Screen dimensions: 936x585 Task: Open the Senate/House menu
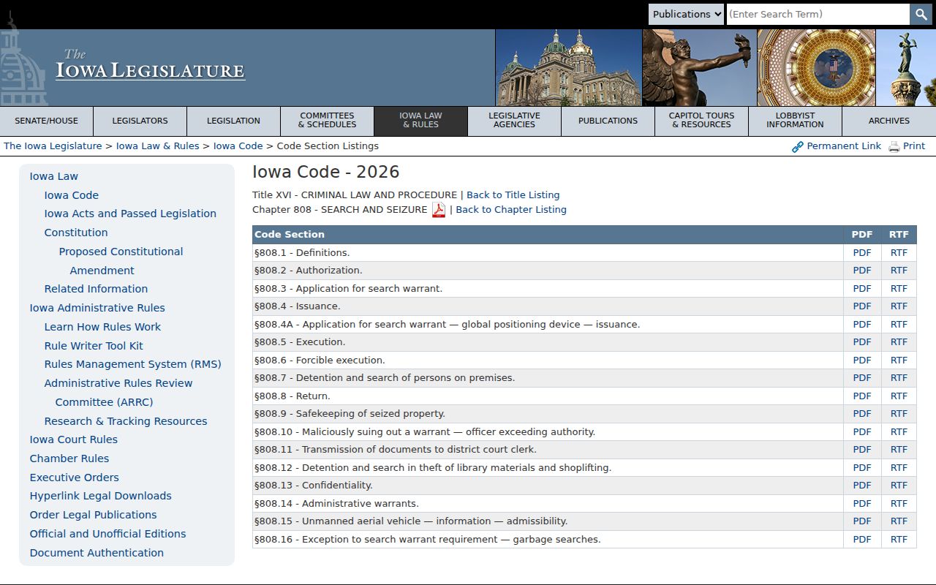click(x=47, y=121)
